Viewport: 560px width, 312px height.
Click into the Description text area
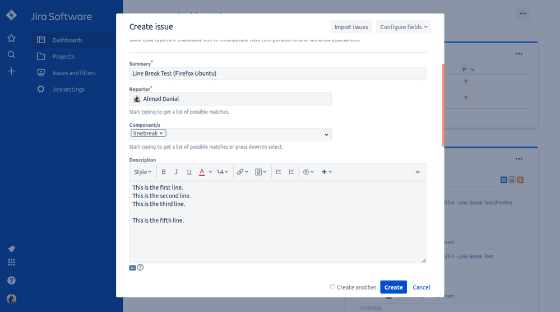(277, 222)
